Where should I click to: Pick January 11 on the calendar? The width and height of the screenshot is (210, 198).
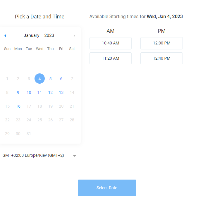[x=39, y=92]
